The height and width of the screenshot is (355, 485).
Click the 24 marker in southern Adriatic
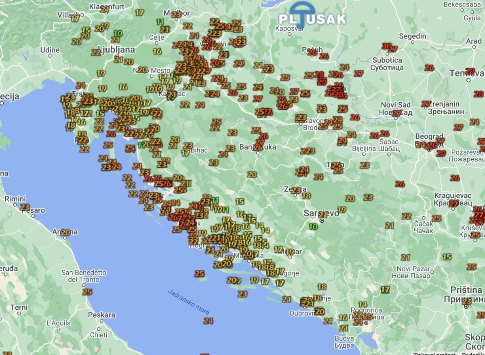pos(208,321)
